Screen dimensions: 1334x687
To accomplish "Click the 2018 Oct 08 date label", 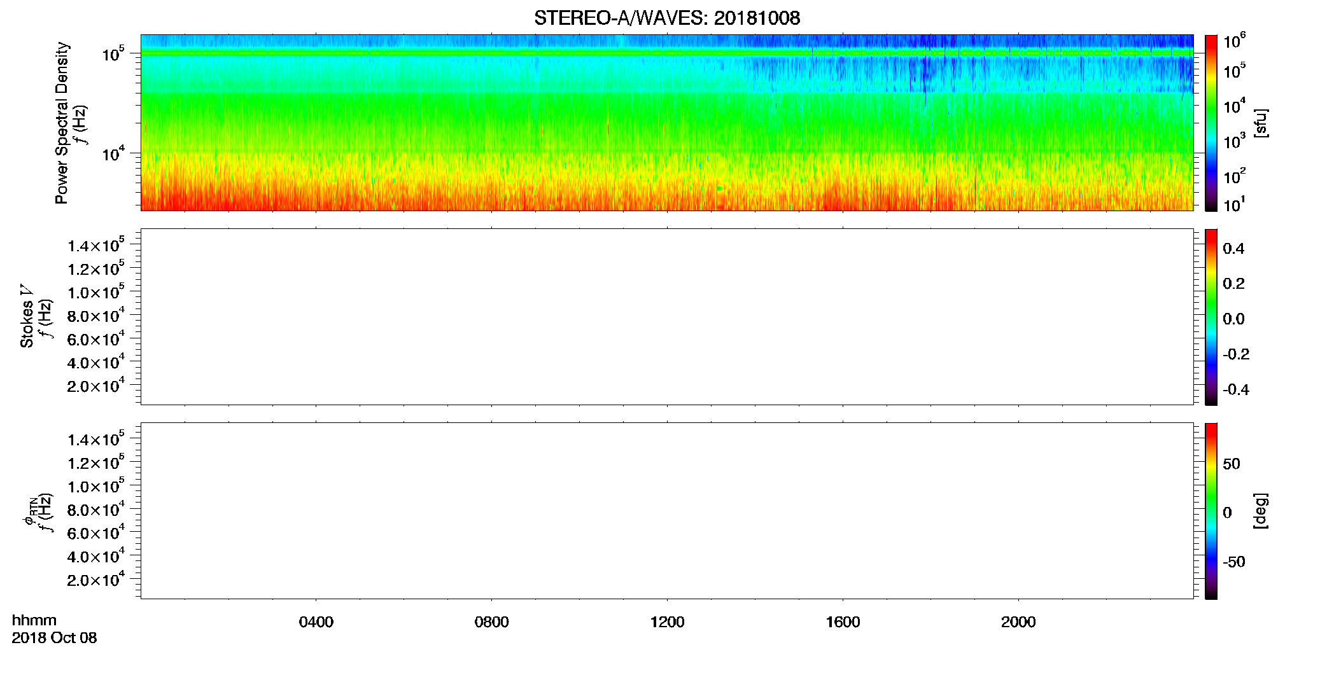I will tap(54, 638).
